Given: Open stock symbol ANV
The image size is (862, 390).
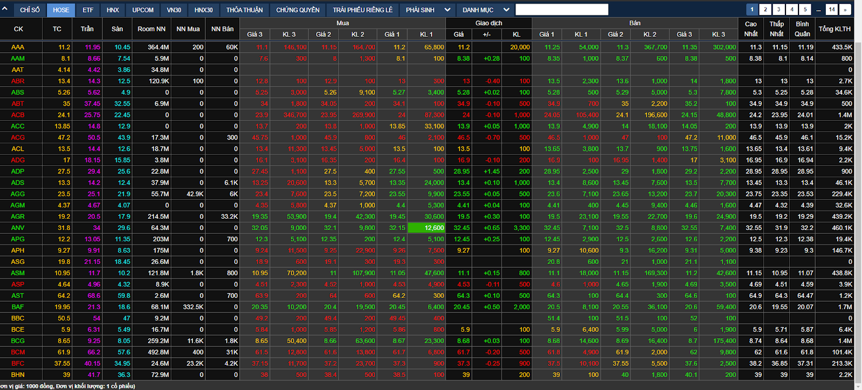Looking at the screenshot, I should coord(18,228).
